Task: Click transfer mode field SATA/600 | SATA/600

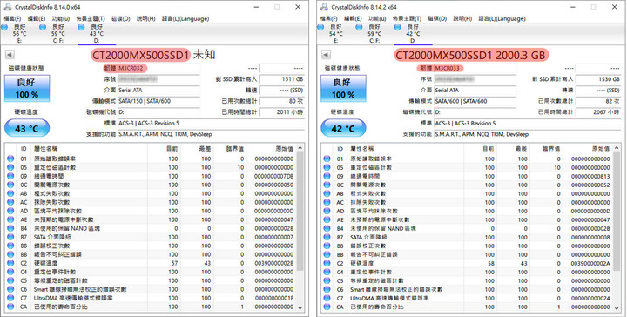Action: [x=475, y=101]
